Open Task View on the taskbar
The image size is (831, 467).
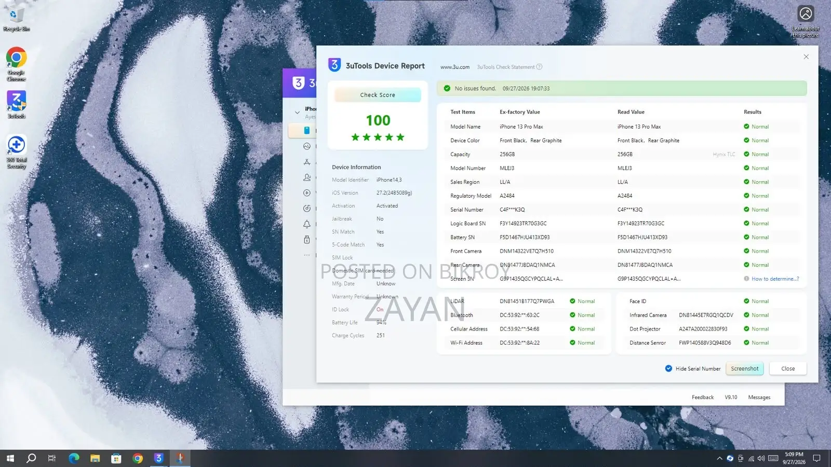coord(52,458)
